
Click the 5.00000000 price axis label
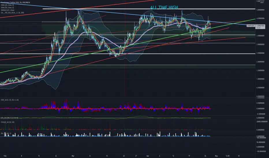260,10
